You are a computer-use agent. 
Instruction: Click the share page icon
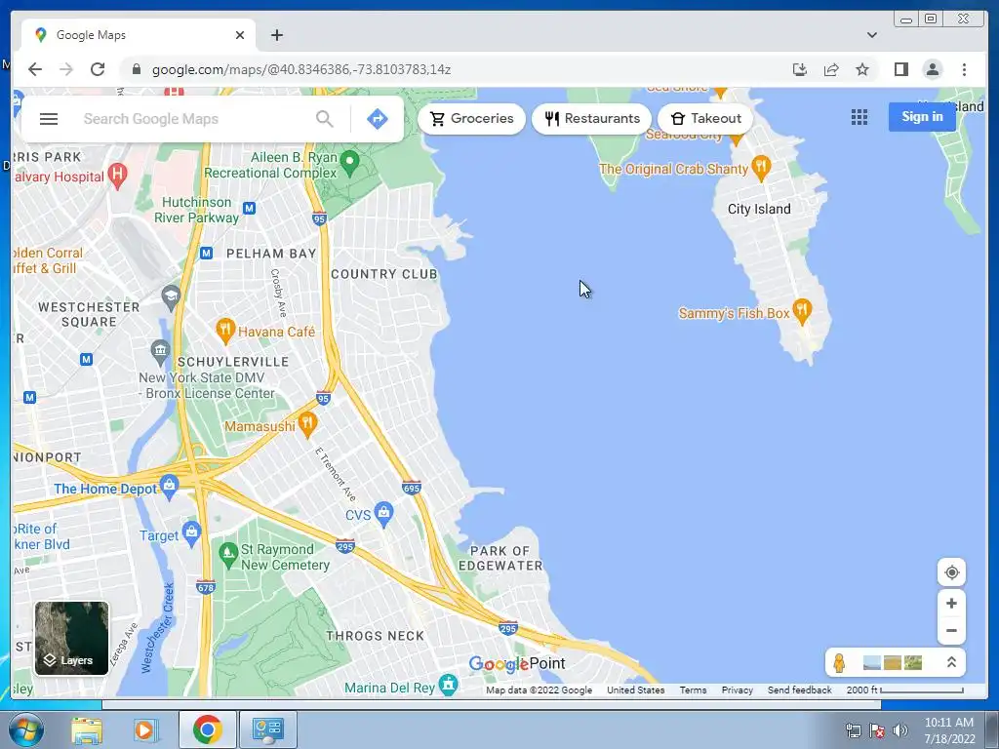tap(831, 69)
